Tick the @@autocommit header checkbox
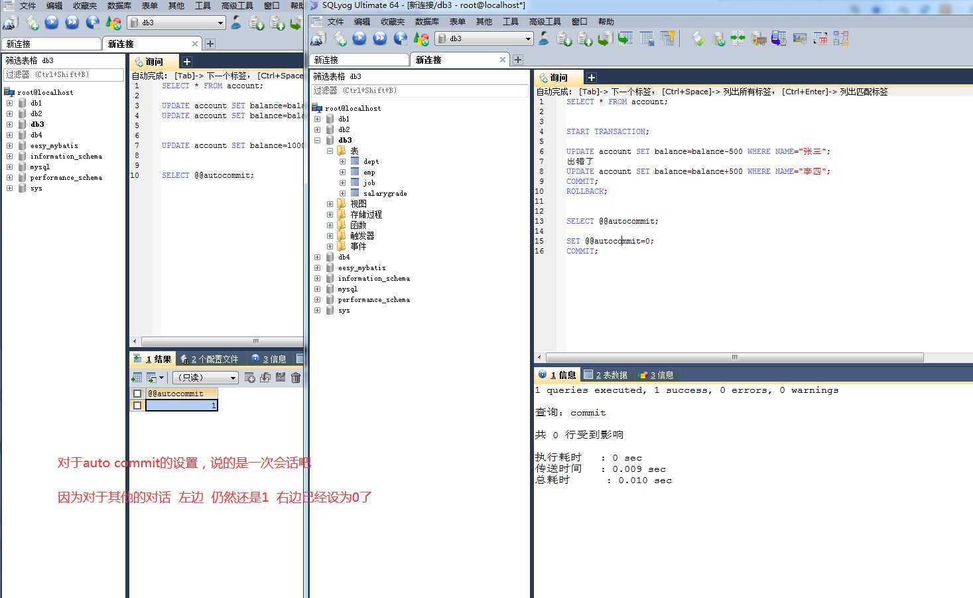The height and width of the screenshot is (598, 973). click(x=137, y=394)
